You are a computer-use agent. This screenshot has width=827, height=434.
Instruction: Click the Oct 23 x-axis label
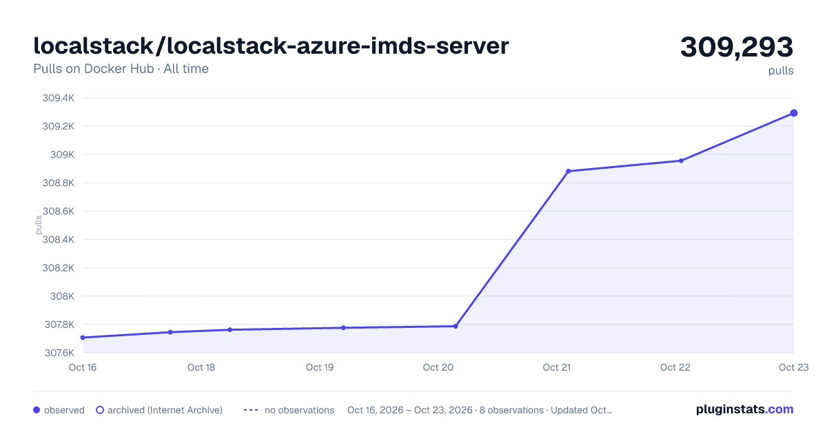(x=793, y=367)
